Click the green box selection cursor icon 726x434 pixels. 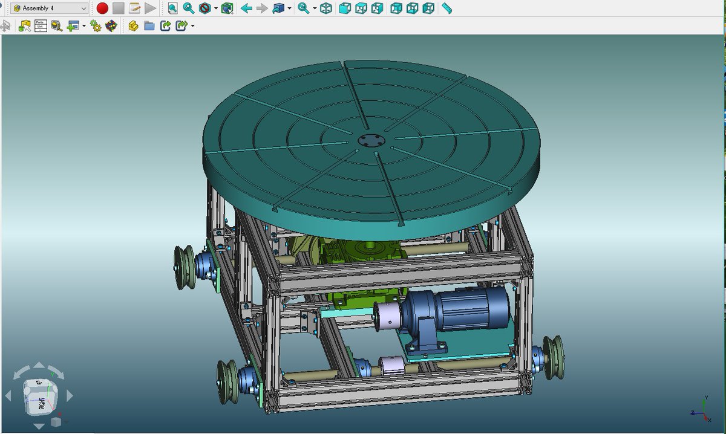[x=227, y=8]
